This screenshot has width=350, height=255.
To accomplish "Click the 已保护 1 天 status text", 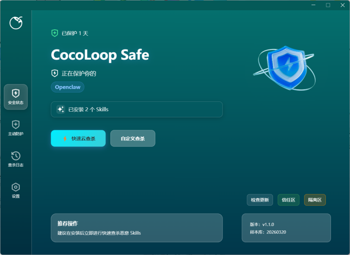I will click(75, 33).
